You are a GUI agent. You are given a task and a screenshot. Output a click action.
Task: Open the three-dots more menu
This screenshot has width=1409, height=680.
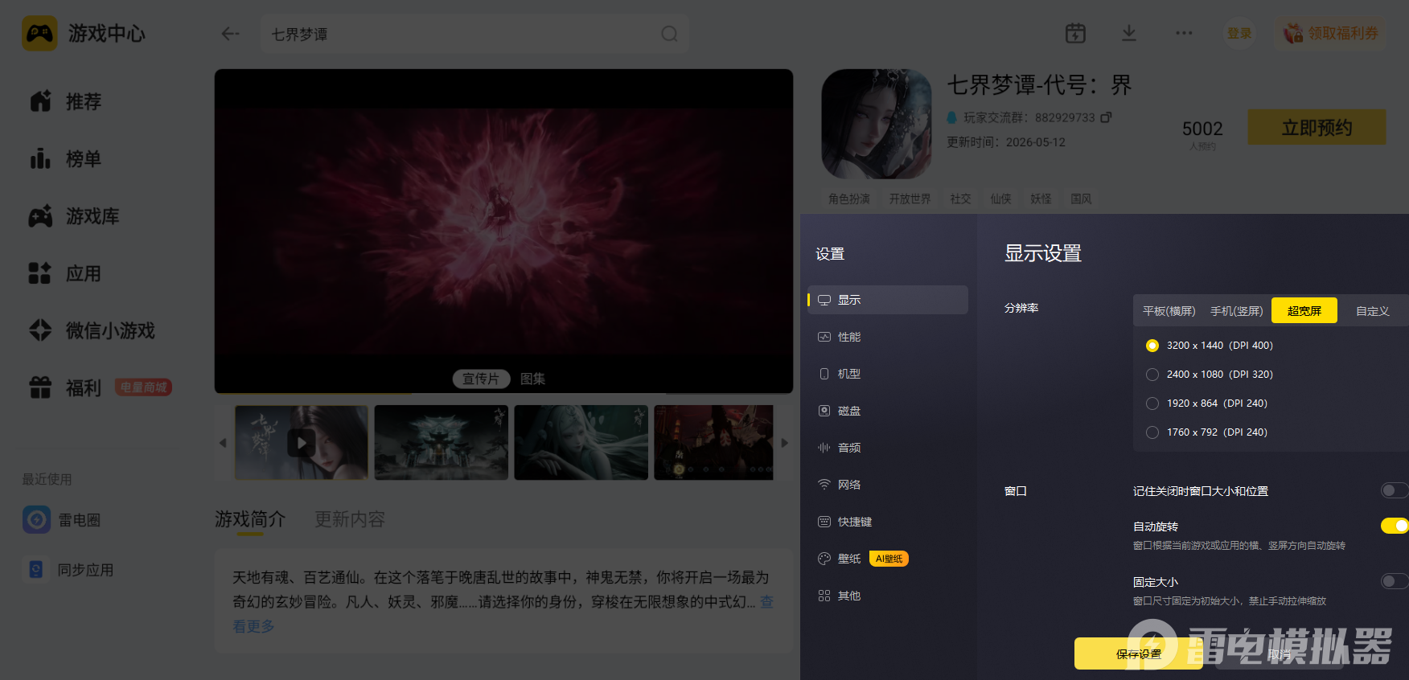click(1184, 33)
